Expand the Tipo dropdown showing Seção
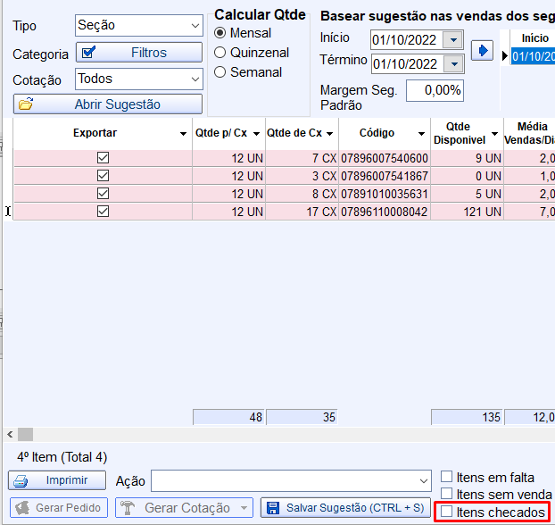This screenshot has width=555, height=525. (195, 25)
